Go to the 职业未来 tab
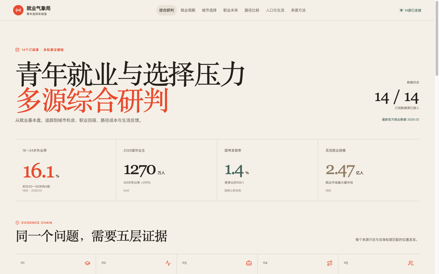 tap(230, 10)
